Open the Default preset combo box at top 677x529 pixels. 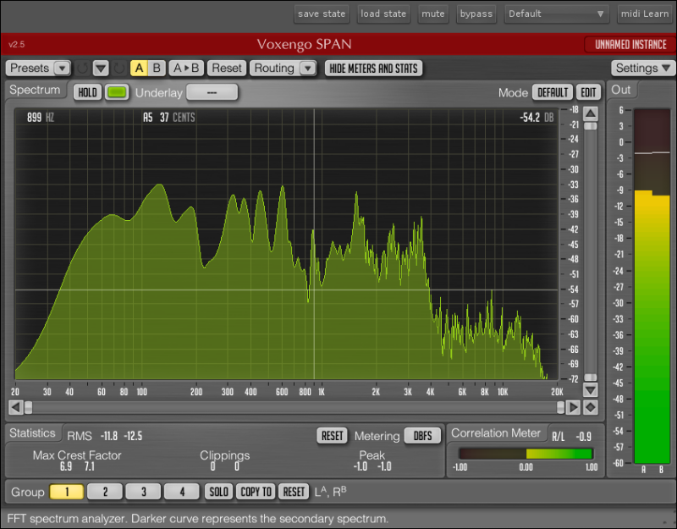[557, 14]
